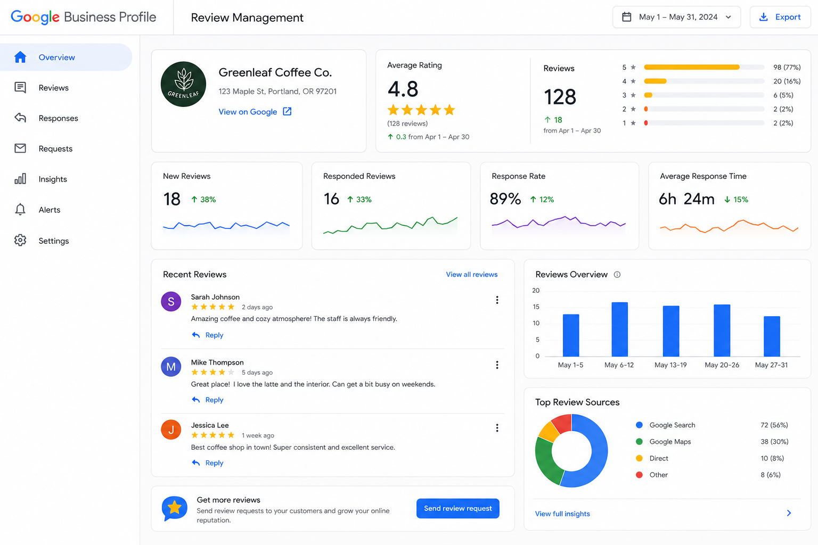The width and height of the screenshot is (818, 545).
Task: Click the May 6-12 chart bar
Action: coord(620,329)
